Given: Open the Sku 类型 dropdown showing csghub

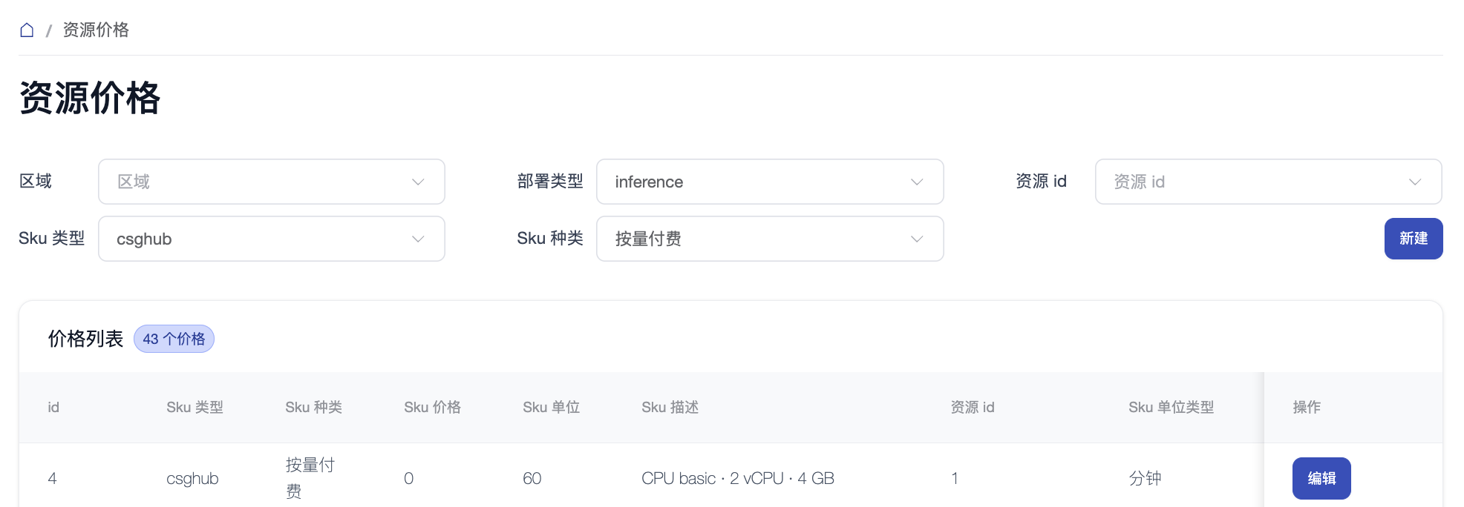Looking at the screenshot, I should click(x=271, y=239).
